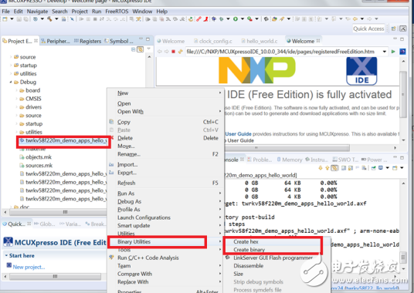Screen dimensions: 414x293
Task: Open the dropdown arrow next to the New icon
Action: [x=12, y=19]
